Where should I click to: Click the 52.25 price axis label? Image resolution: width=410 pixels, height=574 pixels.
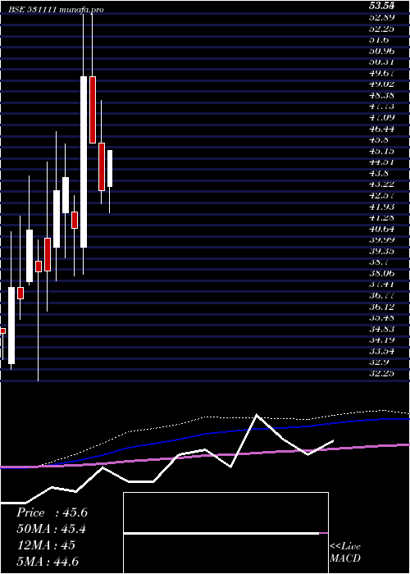(382, 28)
